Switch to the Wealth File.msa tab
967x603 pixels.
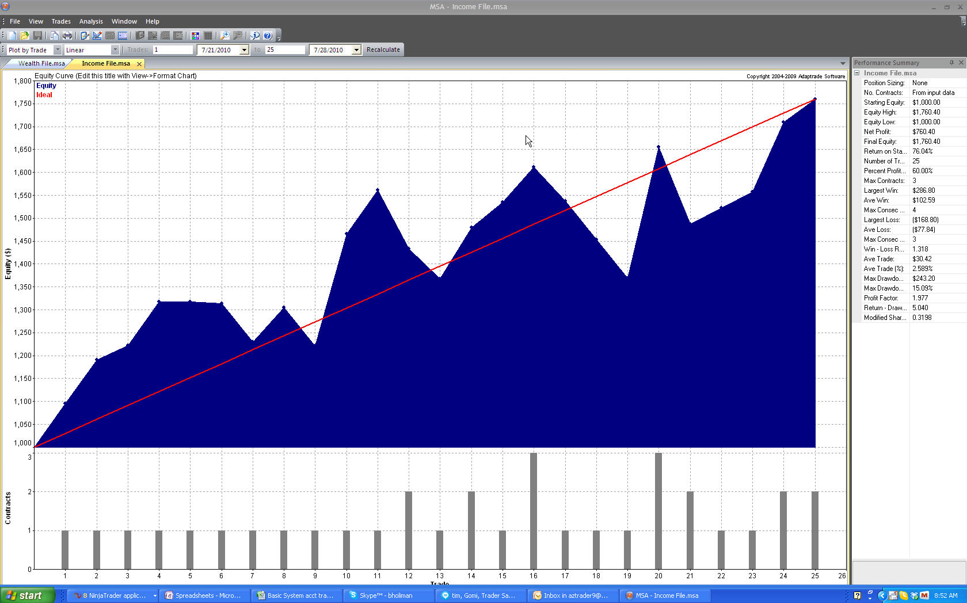tap(41, 63)
